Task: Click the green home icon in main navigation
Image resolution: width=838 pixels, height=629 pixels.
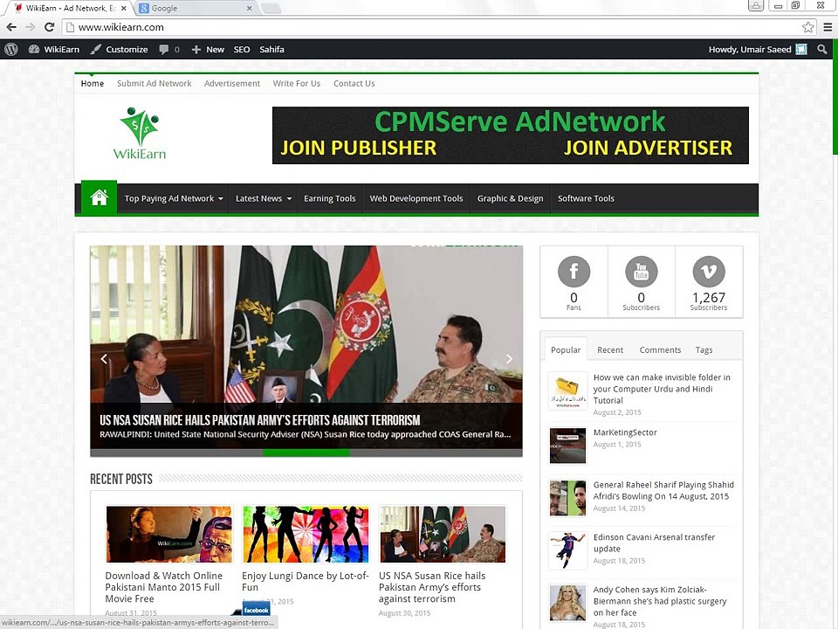Action: coord(99,198)
